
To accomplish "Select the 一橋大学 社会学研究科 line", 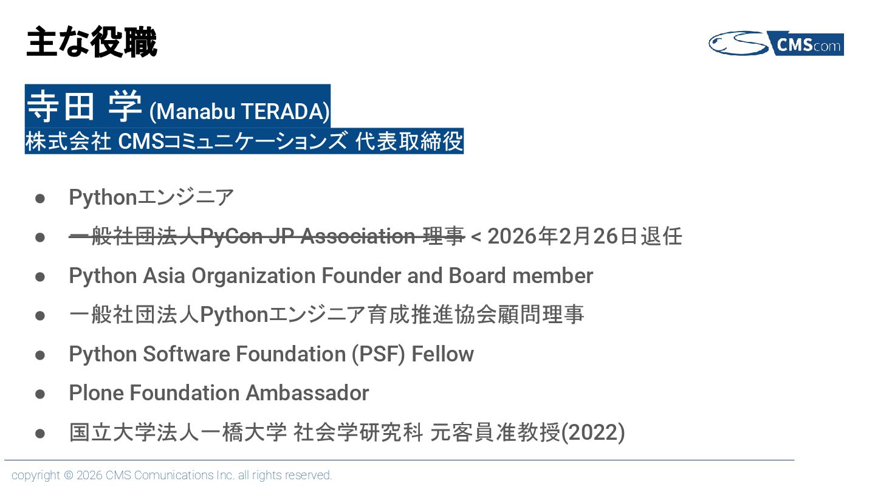I will [347, 432].
